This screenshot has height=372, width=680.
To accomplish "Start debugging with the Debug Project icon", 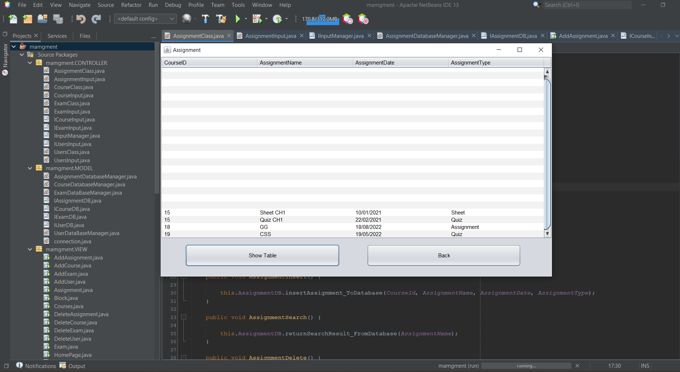I will 257,19.
